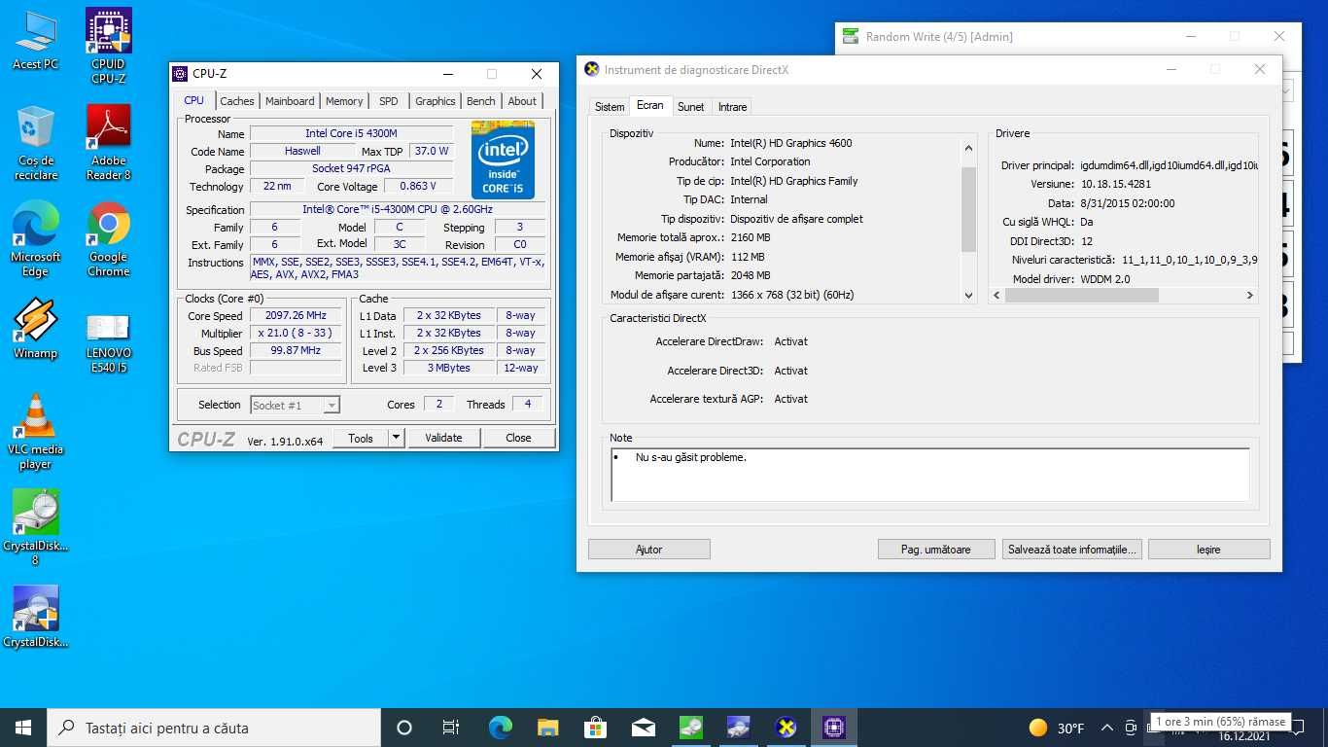Screen dimensions: 1328x747
Task: Open the CrystalDiskInfo desktop shortcut
Action: pyautogui.click(x=36, y=617)
